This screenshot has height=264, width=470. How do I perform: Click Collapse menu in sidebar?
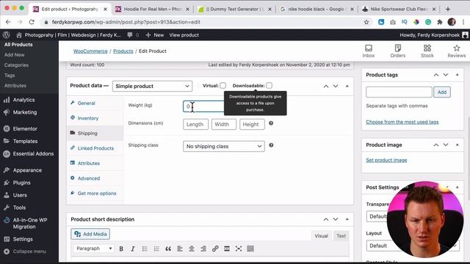(29, 252)
